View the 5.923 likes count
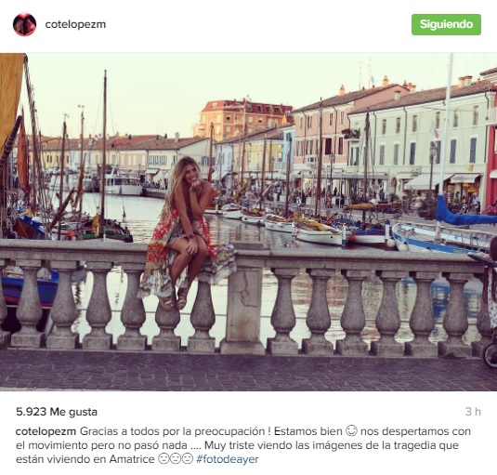 click(x=57, y=412)
